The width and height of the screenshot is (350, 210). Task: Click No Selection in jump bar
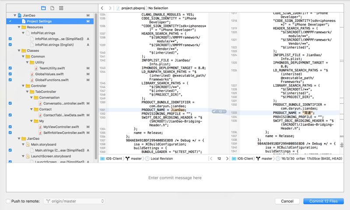coord(158,8)
